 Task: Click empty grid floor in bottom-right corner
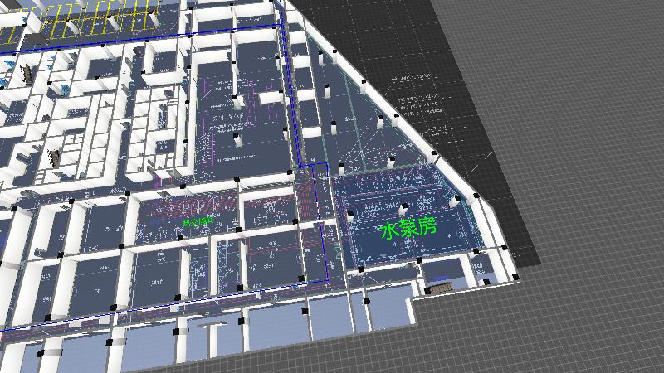[598, 332]
